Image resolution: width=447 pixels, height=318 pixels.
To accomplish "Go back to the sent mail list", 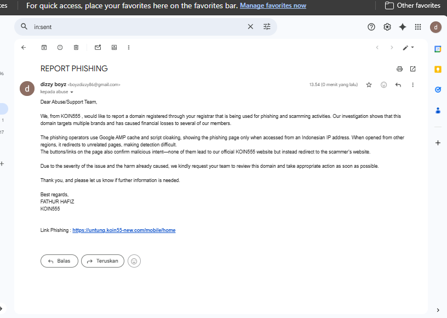I will tap(24, 48).
